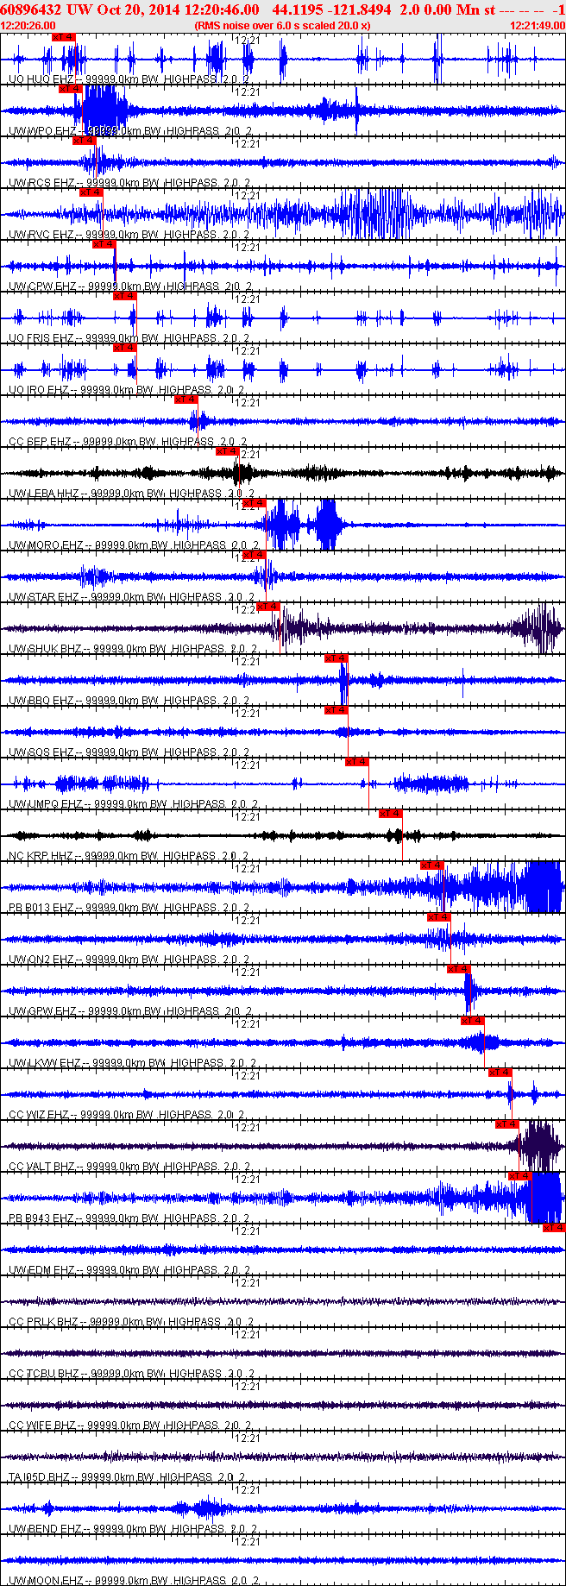The image size is (566, 1586).
Task: Select the UW RCS EHZ station label
Action: 41,183
